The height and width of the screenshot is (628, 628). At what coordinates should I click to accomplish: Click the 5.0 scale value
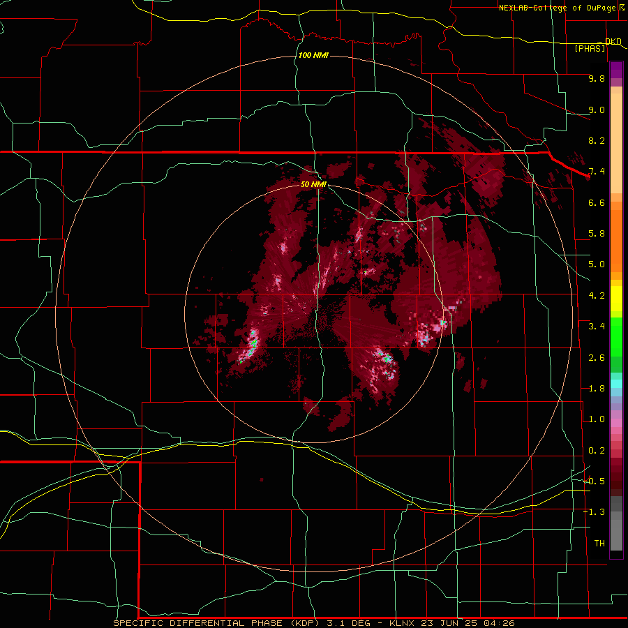click(597, 264)
